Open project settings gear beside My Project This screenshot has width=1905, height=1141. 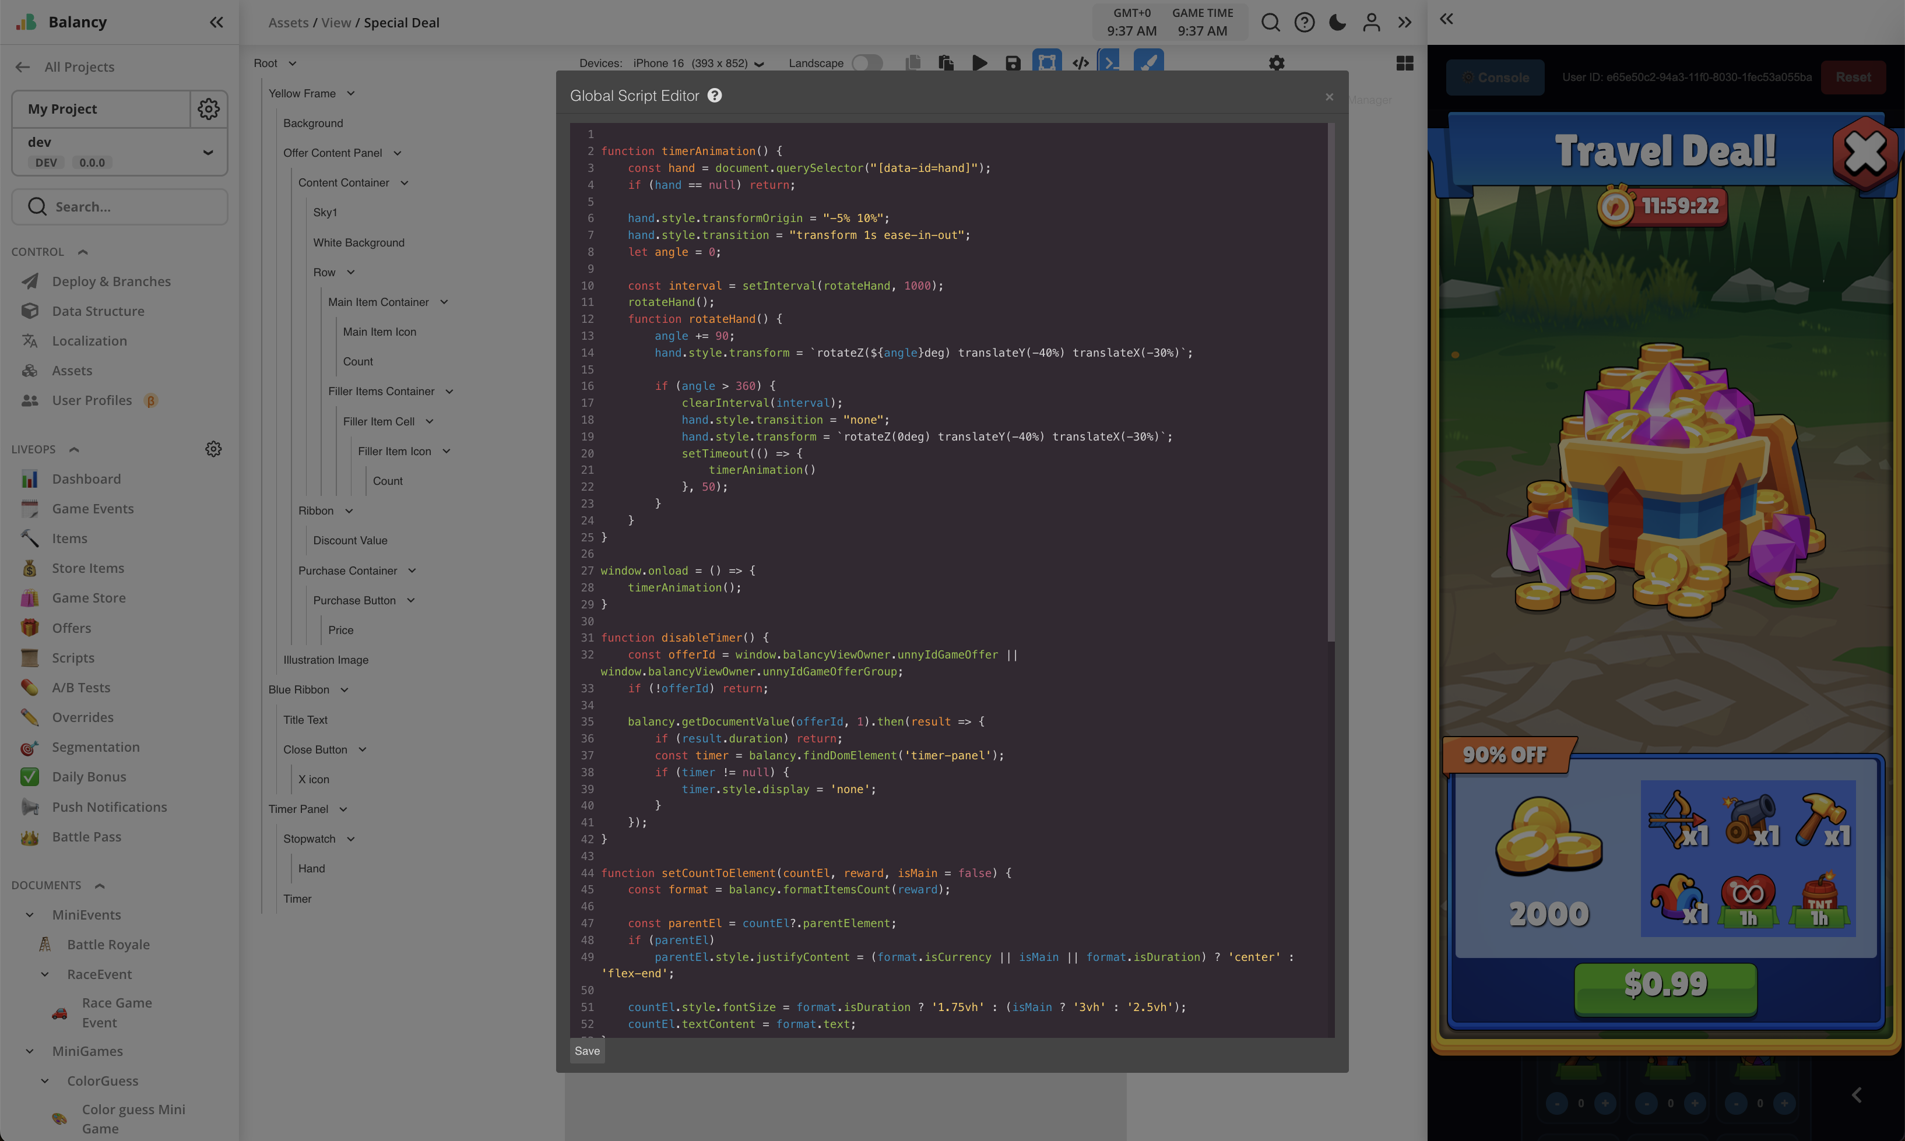(209, 108)
